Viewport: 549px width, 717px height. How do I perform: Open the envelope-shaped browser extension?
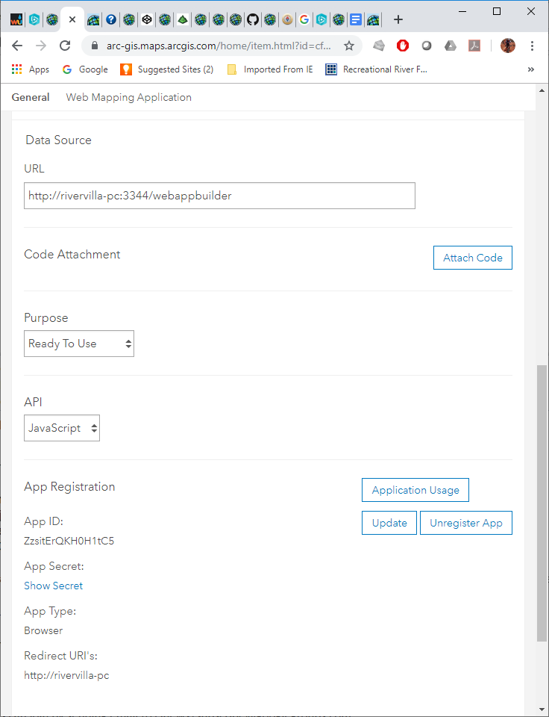pyautogui.click(x=379, y=46)
